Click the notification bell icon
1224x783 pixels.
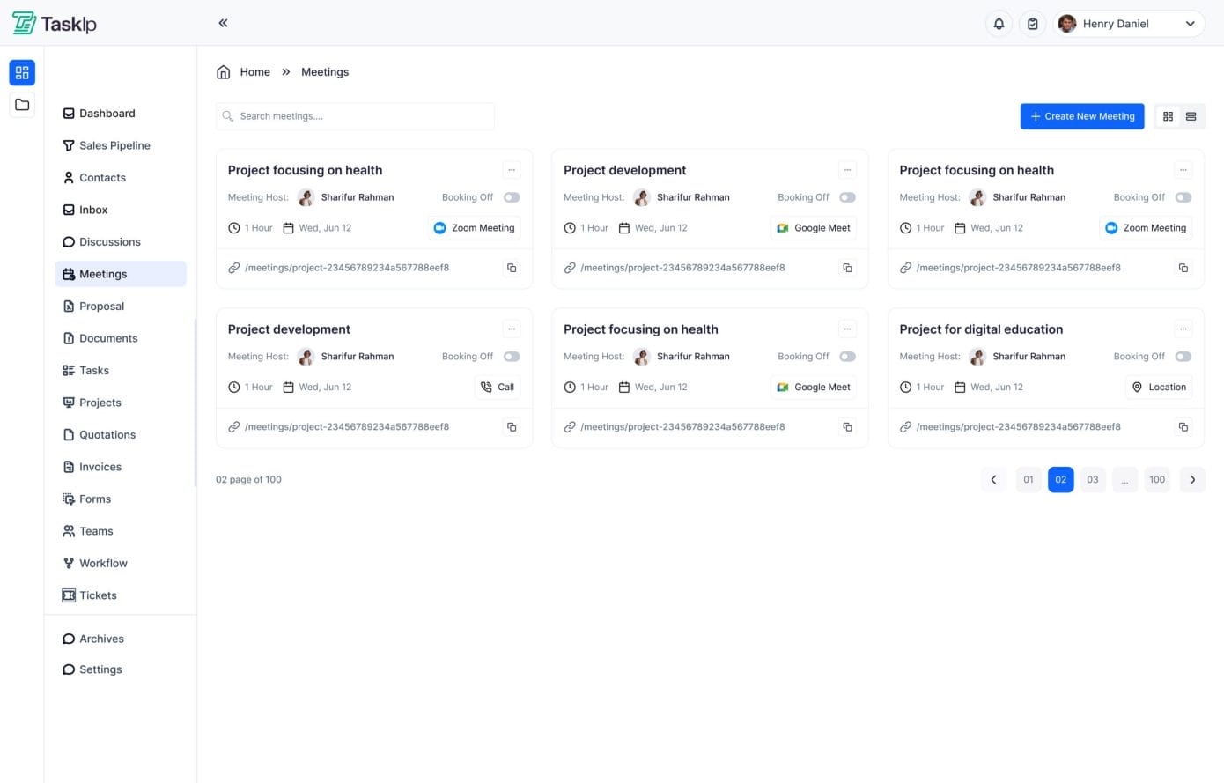999,24
